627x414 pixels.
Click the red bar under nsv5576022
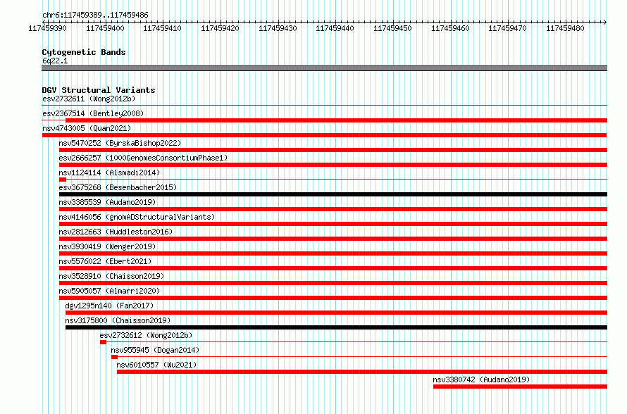pyautogui.click(x=333, y=268)
